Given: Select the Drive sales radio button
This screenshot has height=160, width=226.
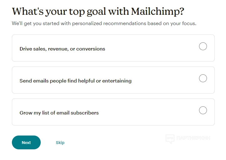Looking at the screenshot, I should pyautogui.click(x=203, y=46).
